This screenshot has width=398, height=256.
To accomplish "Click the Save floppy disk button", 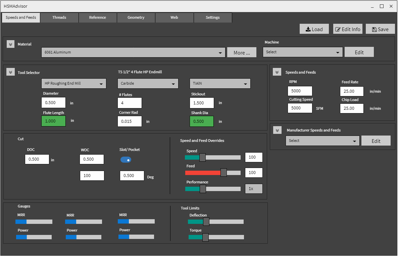I will point(380,29).
